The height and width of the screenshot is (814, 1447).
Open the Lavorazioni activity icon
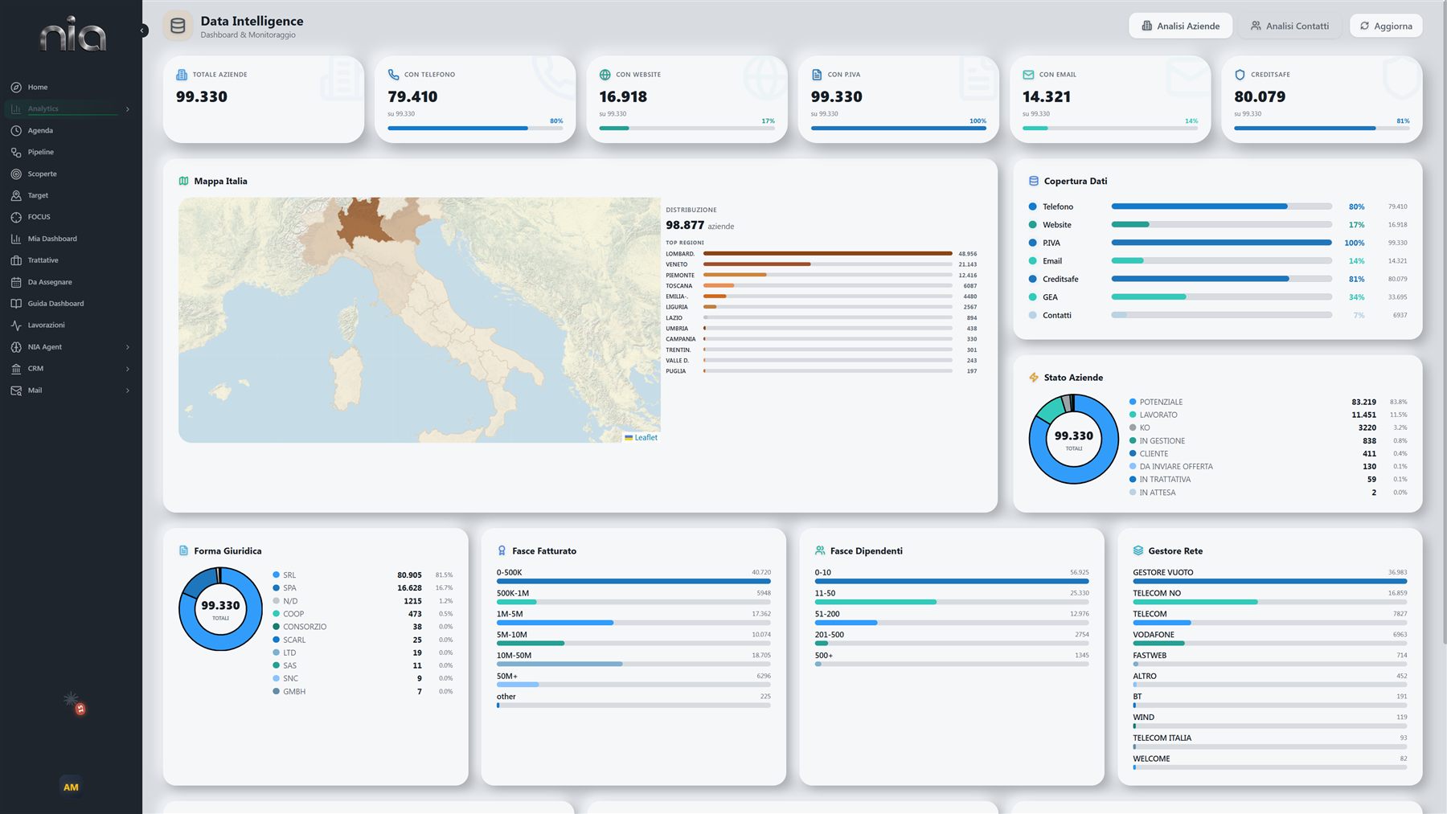pos(16,325)
